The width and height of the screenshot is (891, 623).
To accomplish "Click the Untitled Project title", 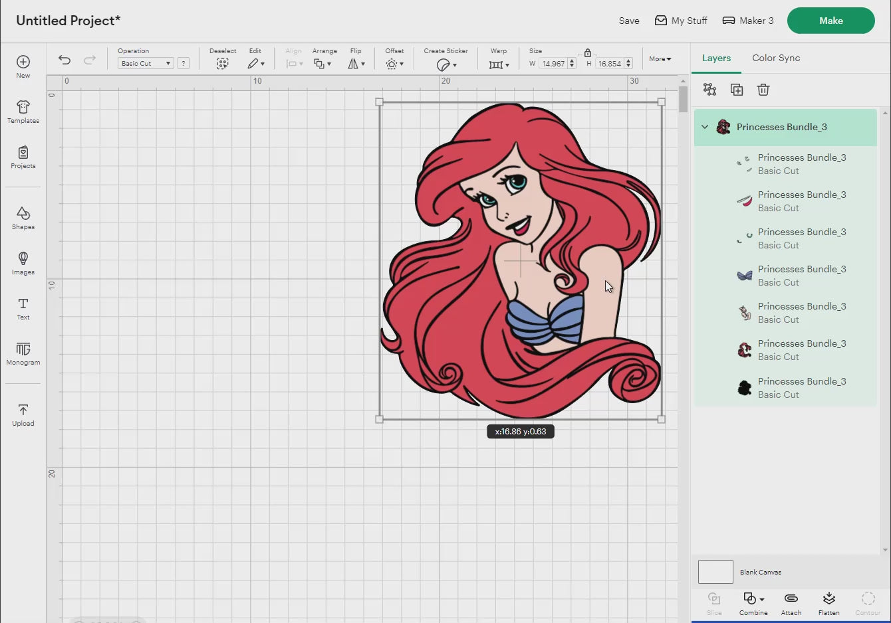I will pos(68,21).
